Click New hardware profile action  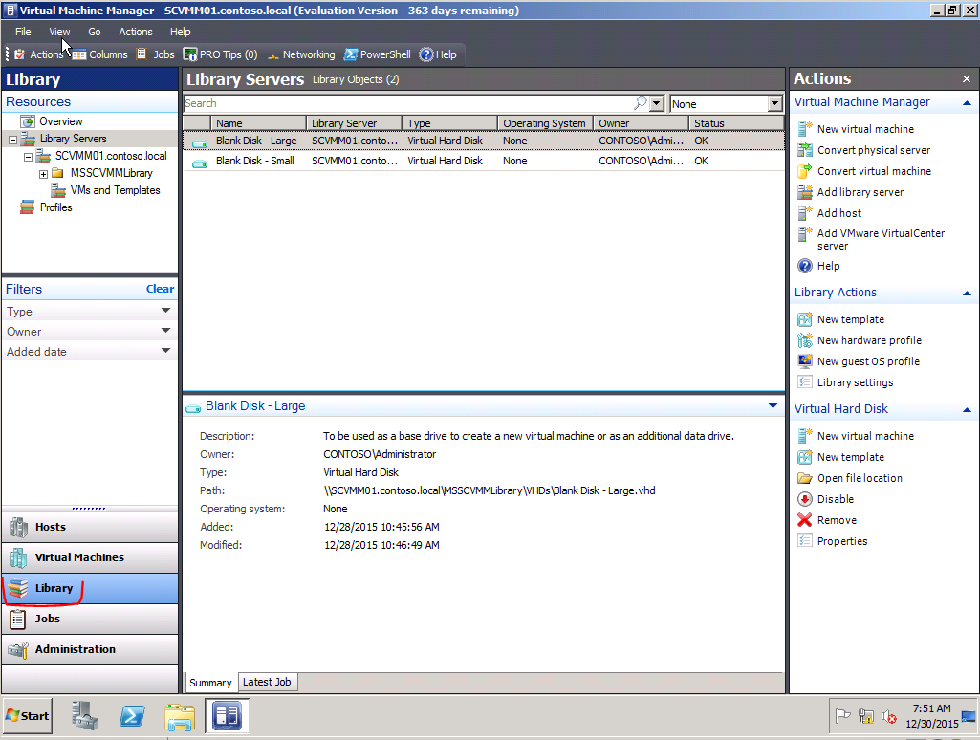860,340
